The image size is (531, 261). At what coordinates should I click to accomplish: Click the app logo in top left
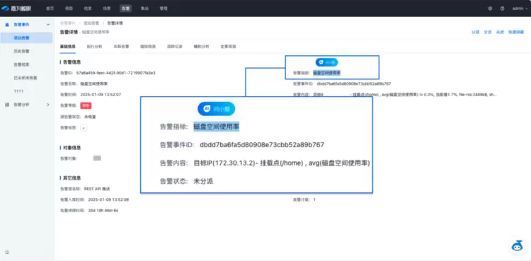(x=16, y=8)
